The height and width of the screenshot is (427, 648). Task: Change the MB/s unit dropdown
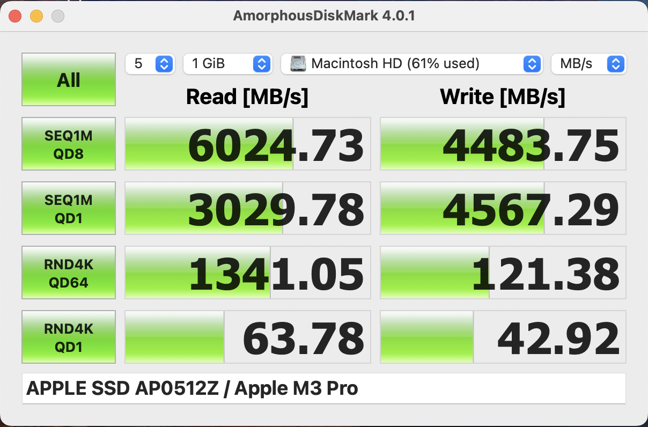(x=588, y=64)
